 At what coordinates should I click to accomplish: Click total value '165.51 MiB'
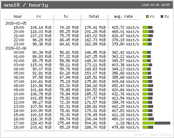click(95, 77)
